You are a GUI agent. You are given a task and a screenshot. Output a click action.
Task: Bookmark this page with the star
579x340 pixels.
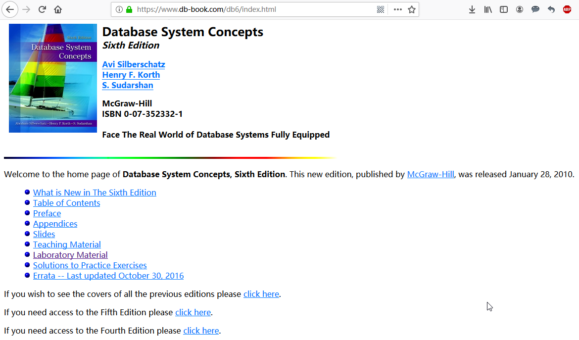pyautogui.click(x=412, y=9)
